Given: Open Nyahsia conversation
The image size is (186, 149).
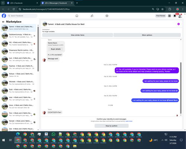Looking at the screenshot, I should 19,67.
